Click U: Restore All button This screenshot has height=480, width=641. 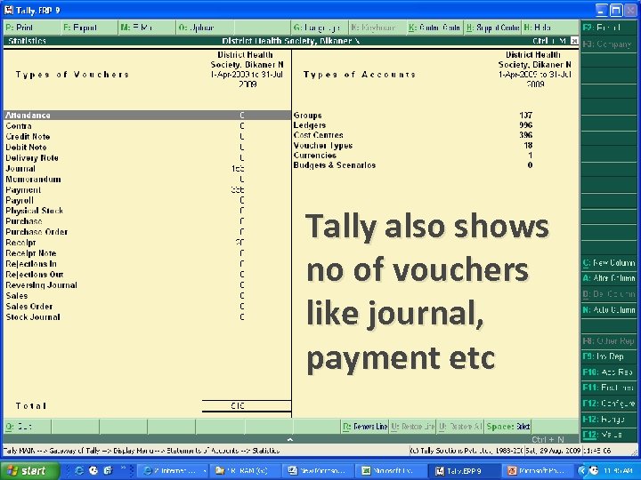(460, 427)
